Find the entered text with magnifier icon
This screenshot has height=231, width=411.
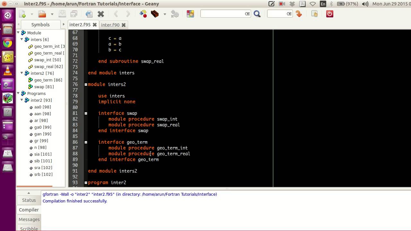point(257,14)
